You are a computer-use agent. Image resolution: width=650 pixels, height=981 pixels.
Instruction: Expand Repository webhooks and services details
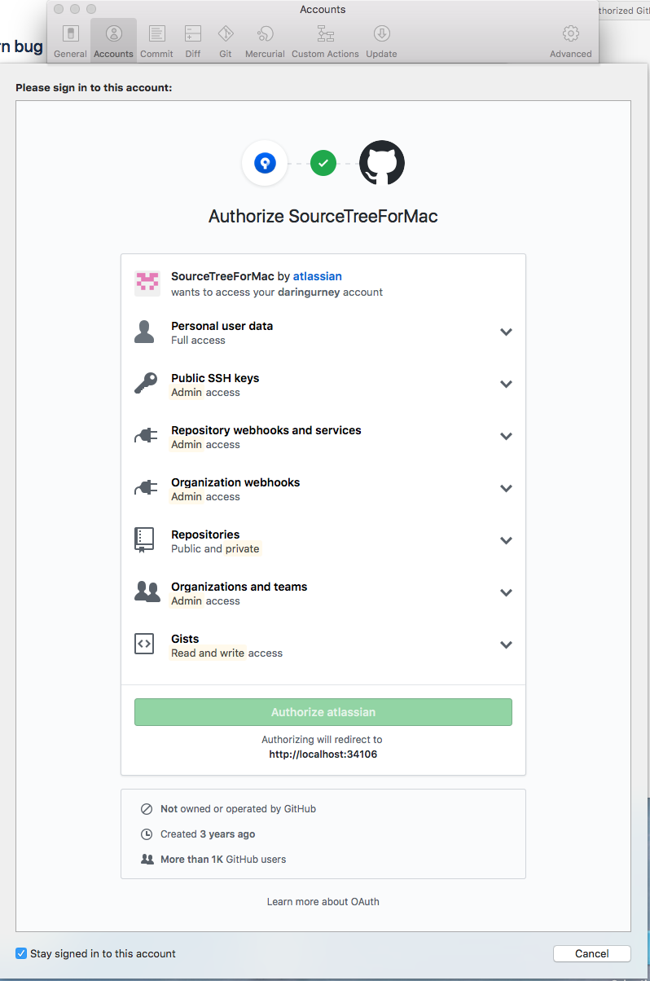point(506,437)
